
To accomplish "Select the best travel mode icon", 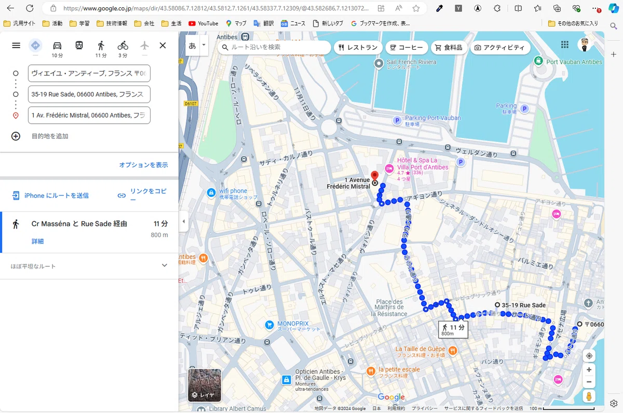I will coord(35,46).
